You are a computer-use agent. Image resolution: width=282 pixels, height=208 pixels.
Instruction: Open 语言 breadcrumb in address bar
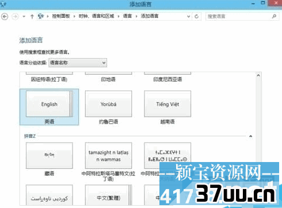[127, 16]
